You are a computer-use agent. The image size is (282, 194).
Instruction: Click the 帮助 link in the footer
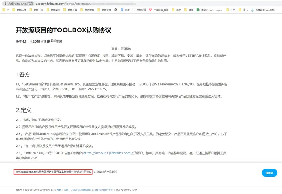pyautogui.click(x=59, y=190)
